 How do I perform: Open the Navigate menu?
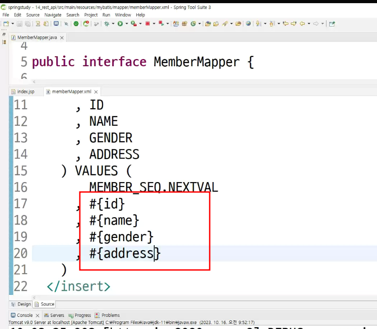(x=53, y=15)
